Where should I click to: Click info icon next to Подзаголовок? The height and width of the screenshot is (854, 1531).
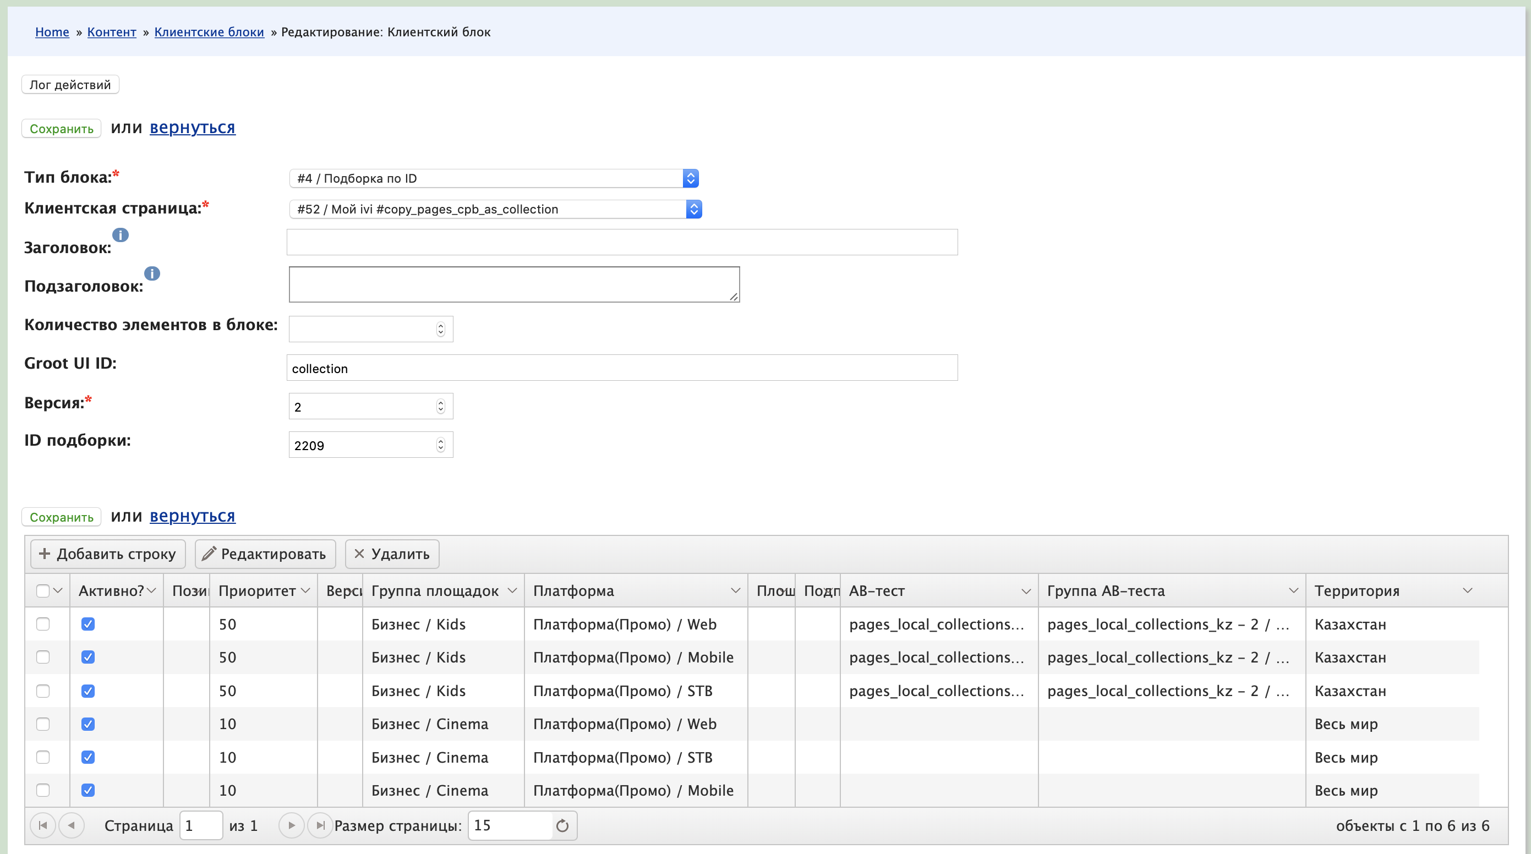click(152, 273)
